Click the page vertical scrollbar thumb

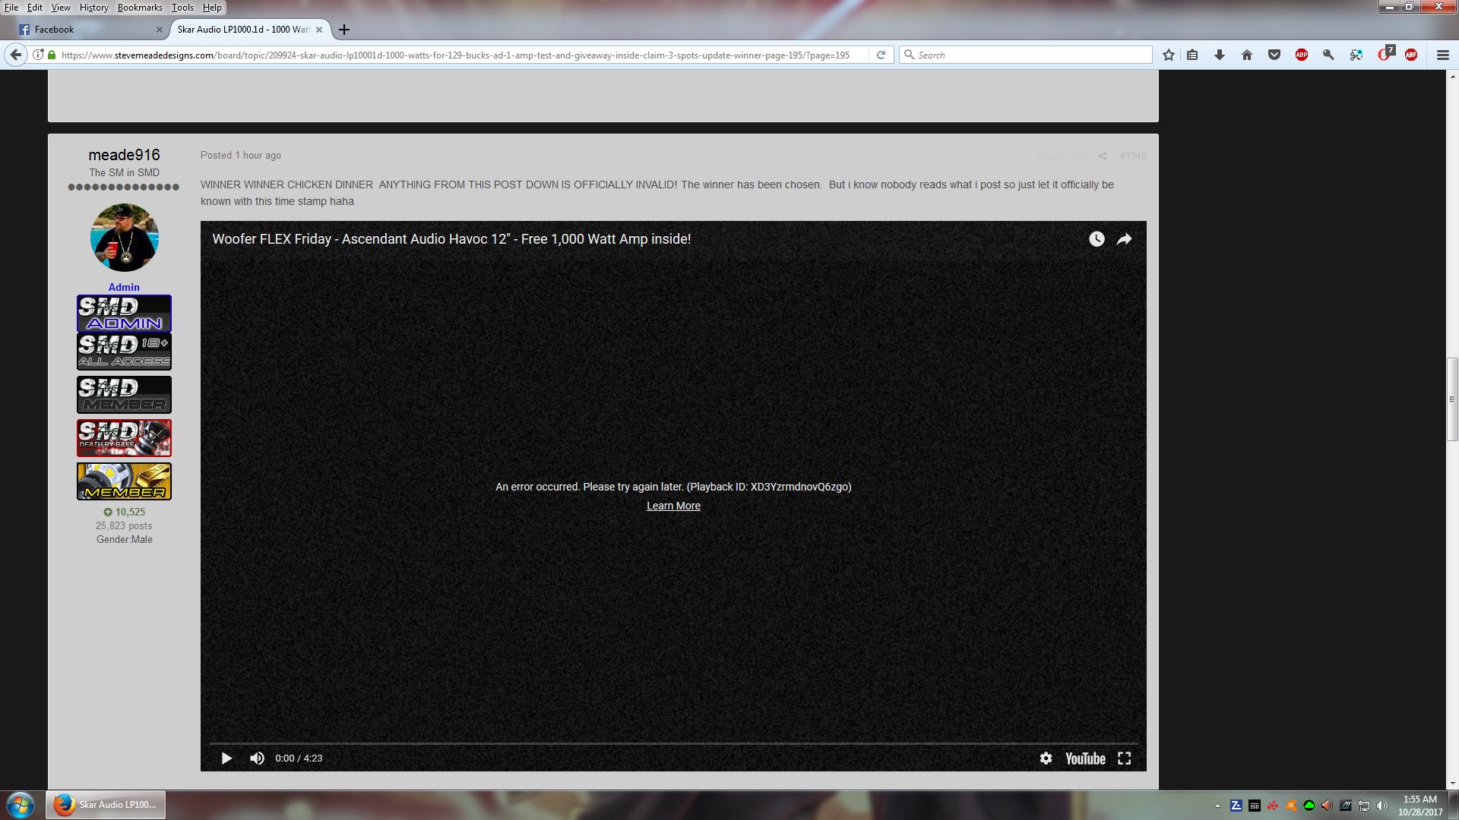click(x=1452, y=399)
